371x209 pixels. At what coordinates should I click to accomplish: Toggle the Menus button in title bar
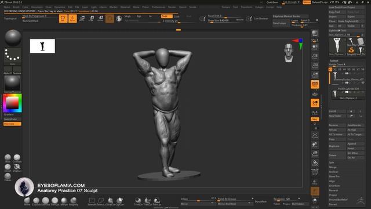tap(307, 2)
